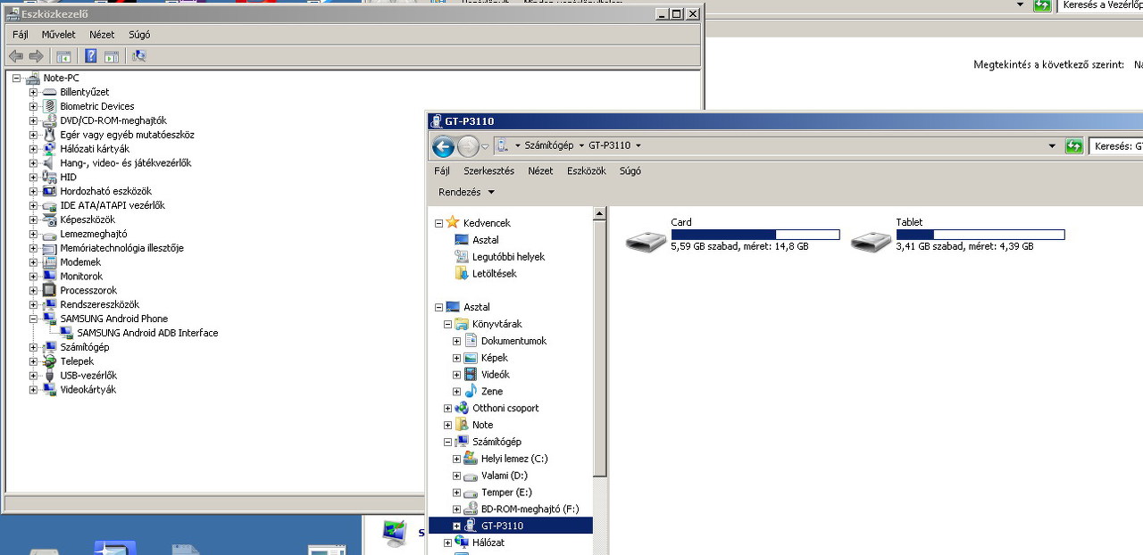Select USB-vezérlők in device tree
Image resolution: width=1143 pixels, height=555 pixels.
coord(88,376)
